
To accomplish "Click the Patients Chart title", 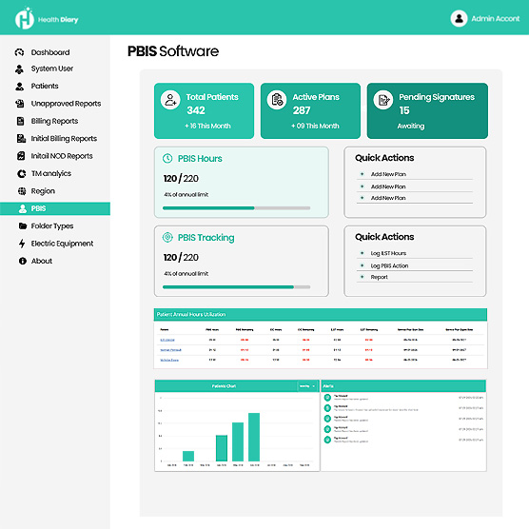I will 224,386.
